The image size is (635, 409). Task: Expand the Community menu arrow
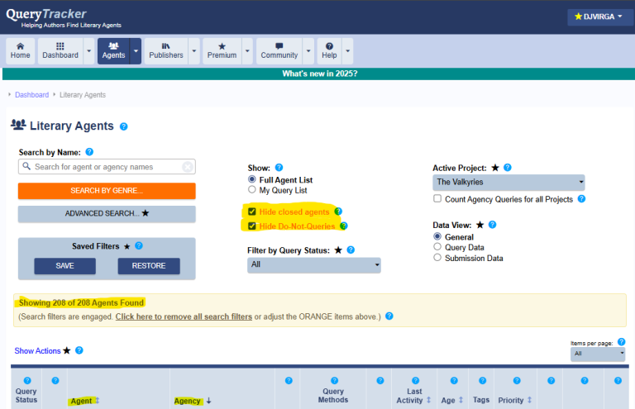308,51
